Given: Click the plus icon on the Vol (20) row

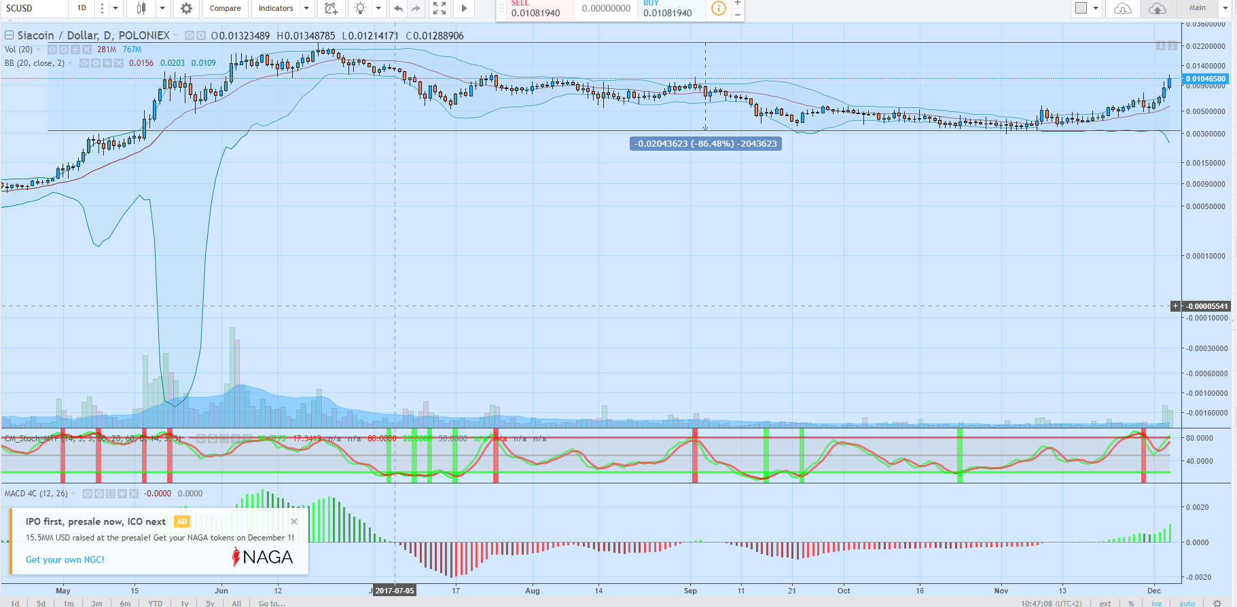Looking at the screenshot, I should [75, 50].
